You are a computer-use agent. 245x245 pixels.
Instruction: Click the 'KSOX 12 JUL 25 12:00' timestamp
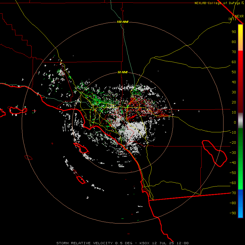164,243
